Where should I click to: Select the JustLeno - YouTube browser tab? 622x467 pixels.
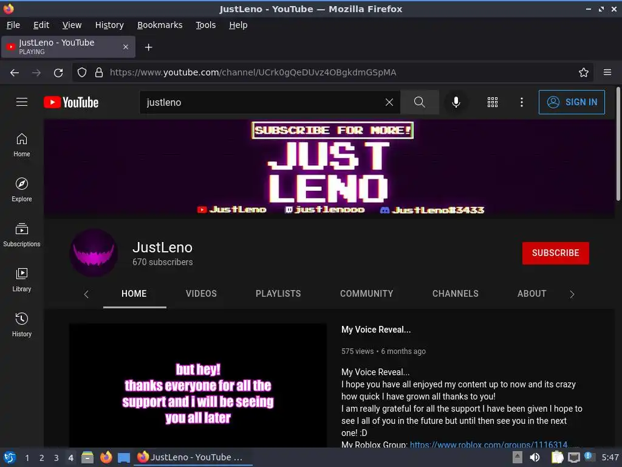68,47
